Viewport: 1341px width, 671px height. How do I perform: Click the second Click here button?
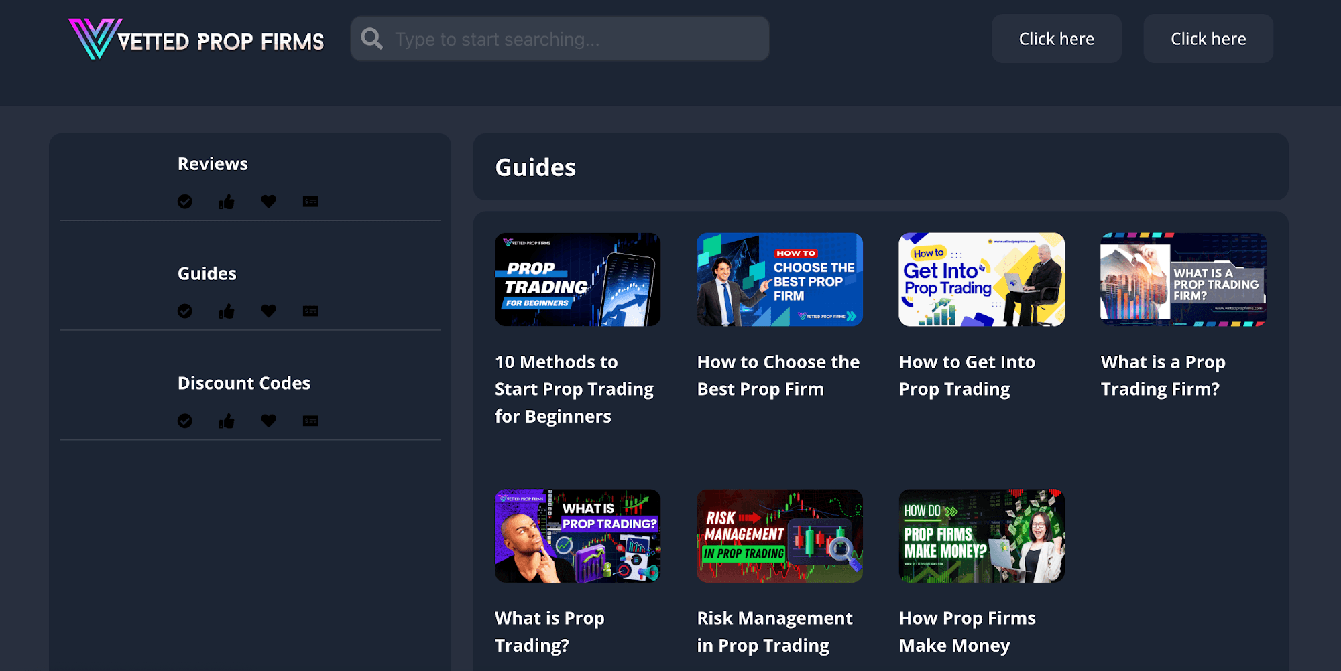coord(1208,39)
